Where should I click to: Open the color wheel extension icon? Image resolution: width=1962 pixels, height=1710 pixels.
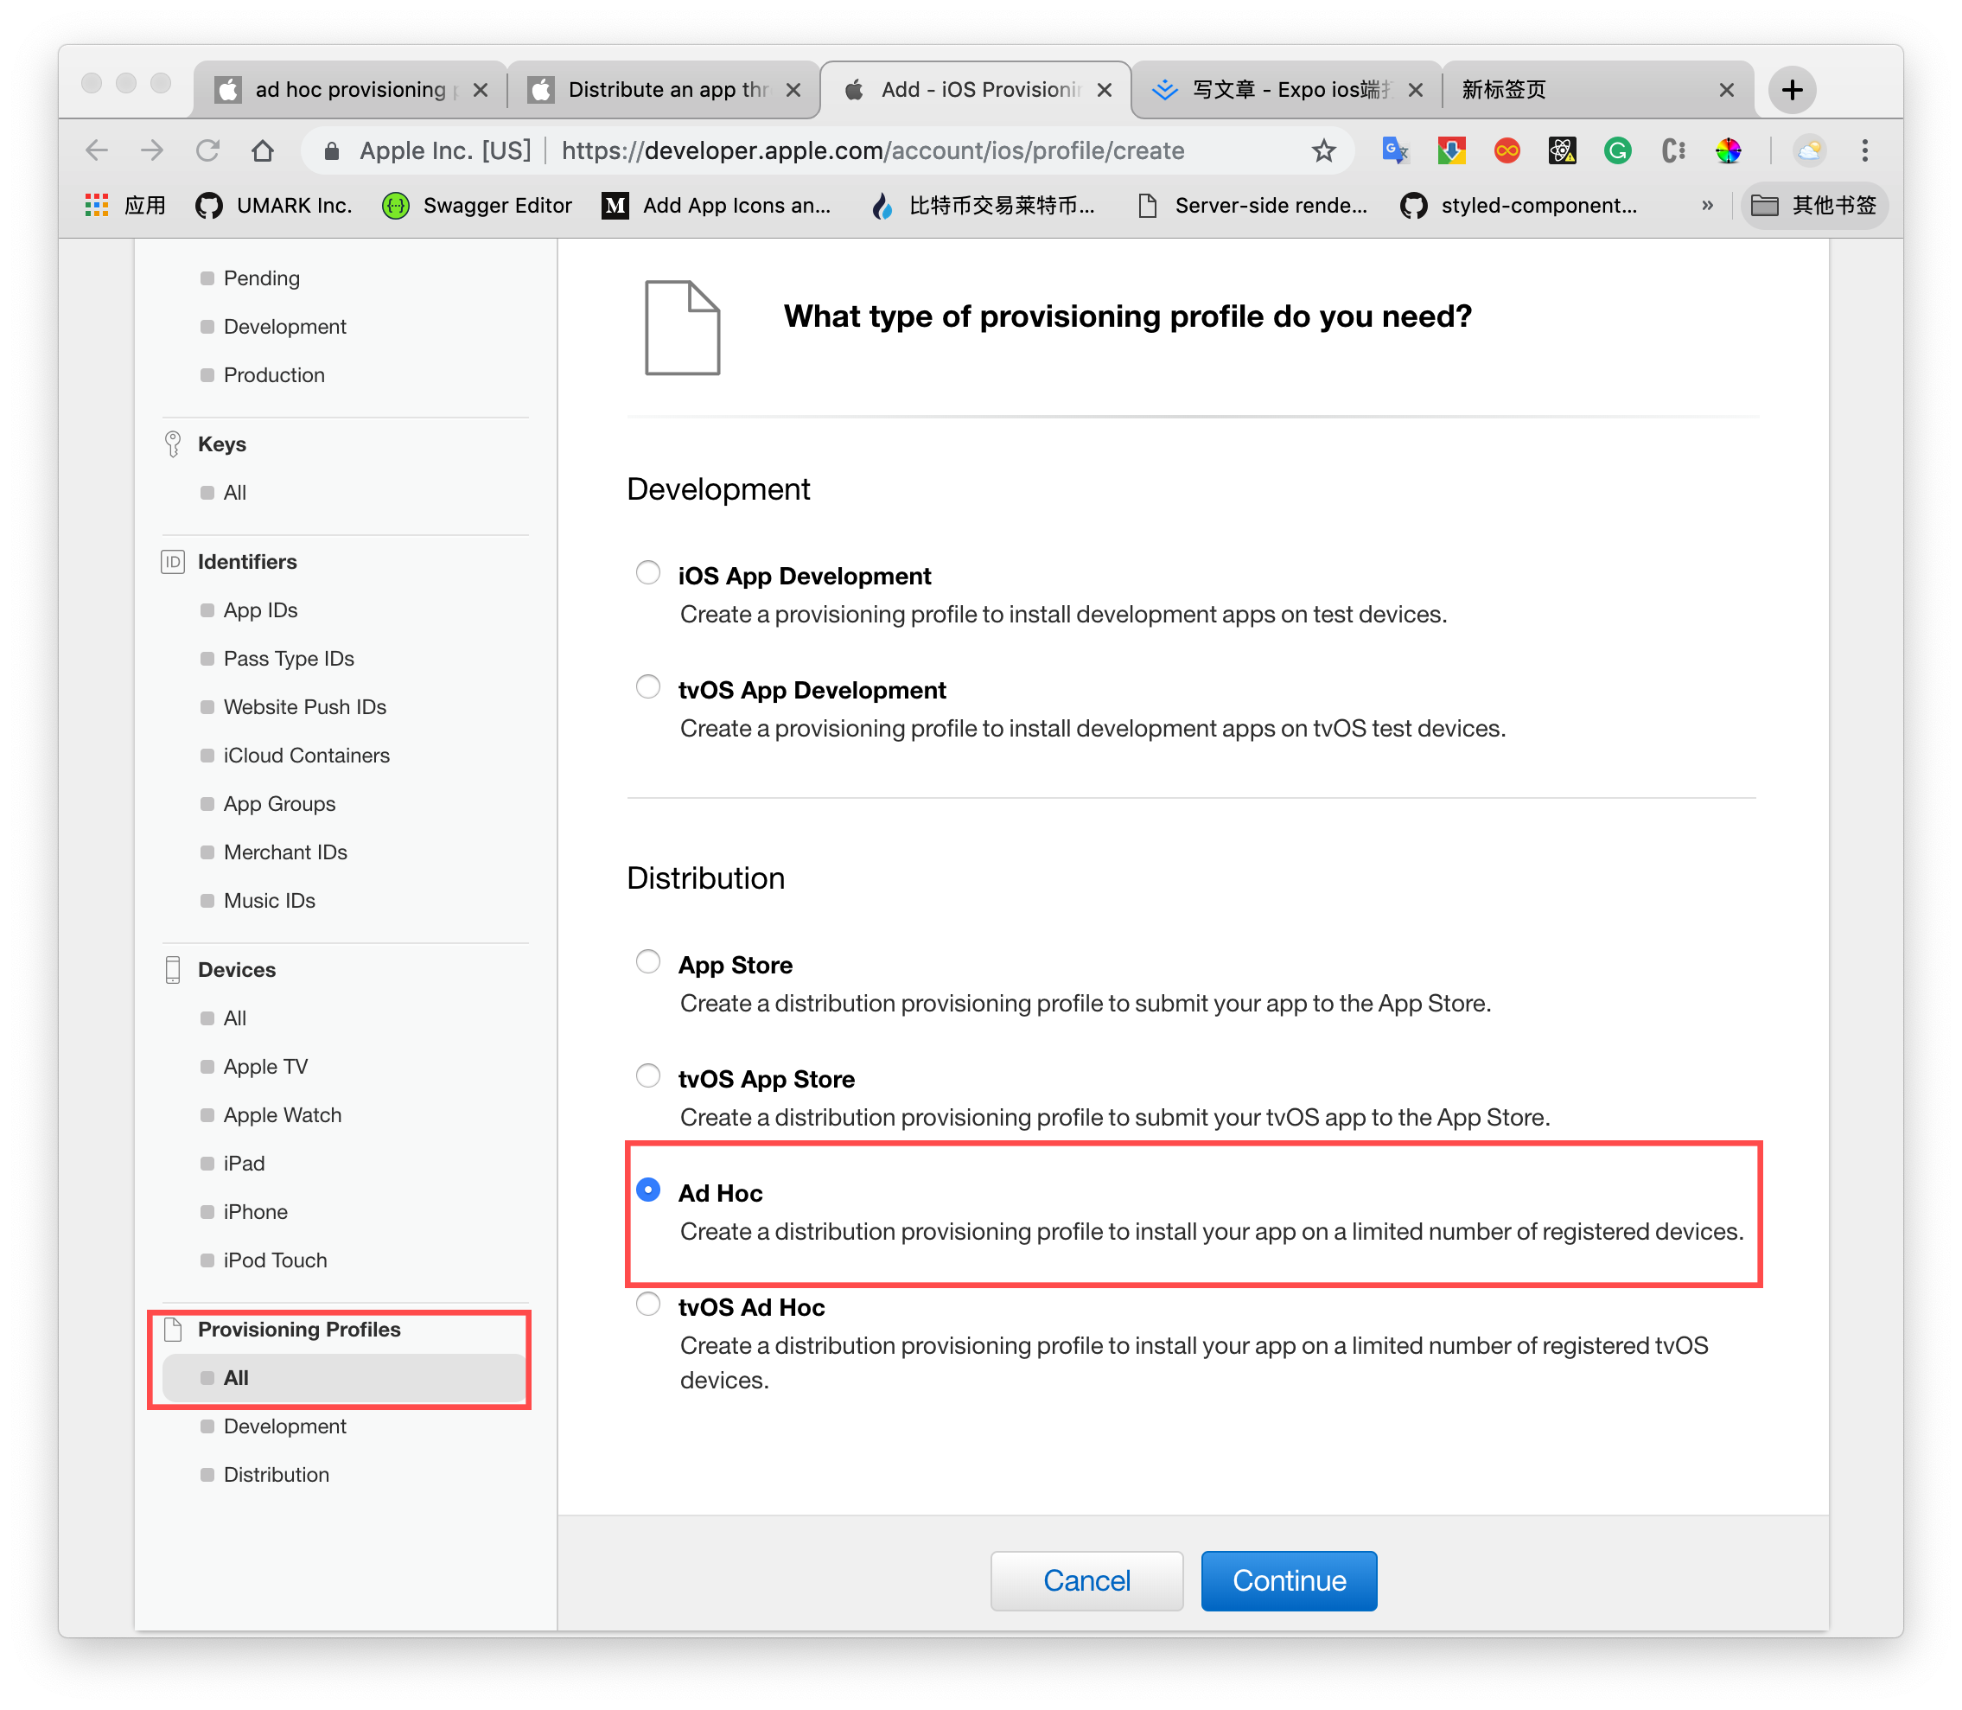click(1729, 150)
